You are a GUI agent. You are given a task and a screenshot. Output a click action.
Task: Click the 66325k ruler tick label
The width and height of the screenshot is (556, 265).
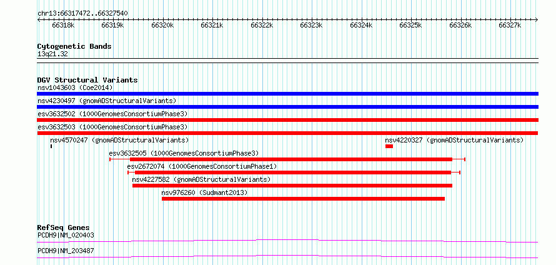pos(411,26)
